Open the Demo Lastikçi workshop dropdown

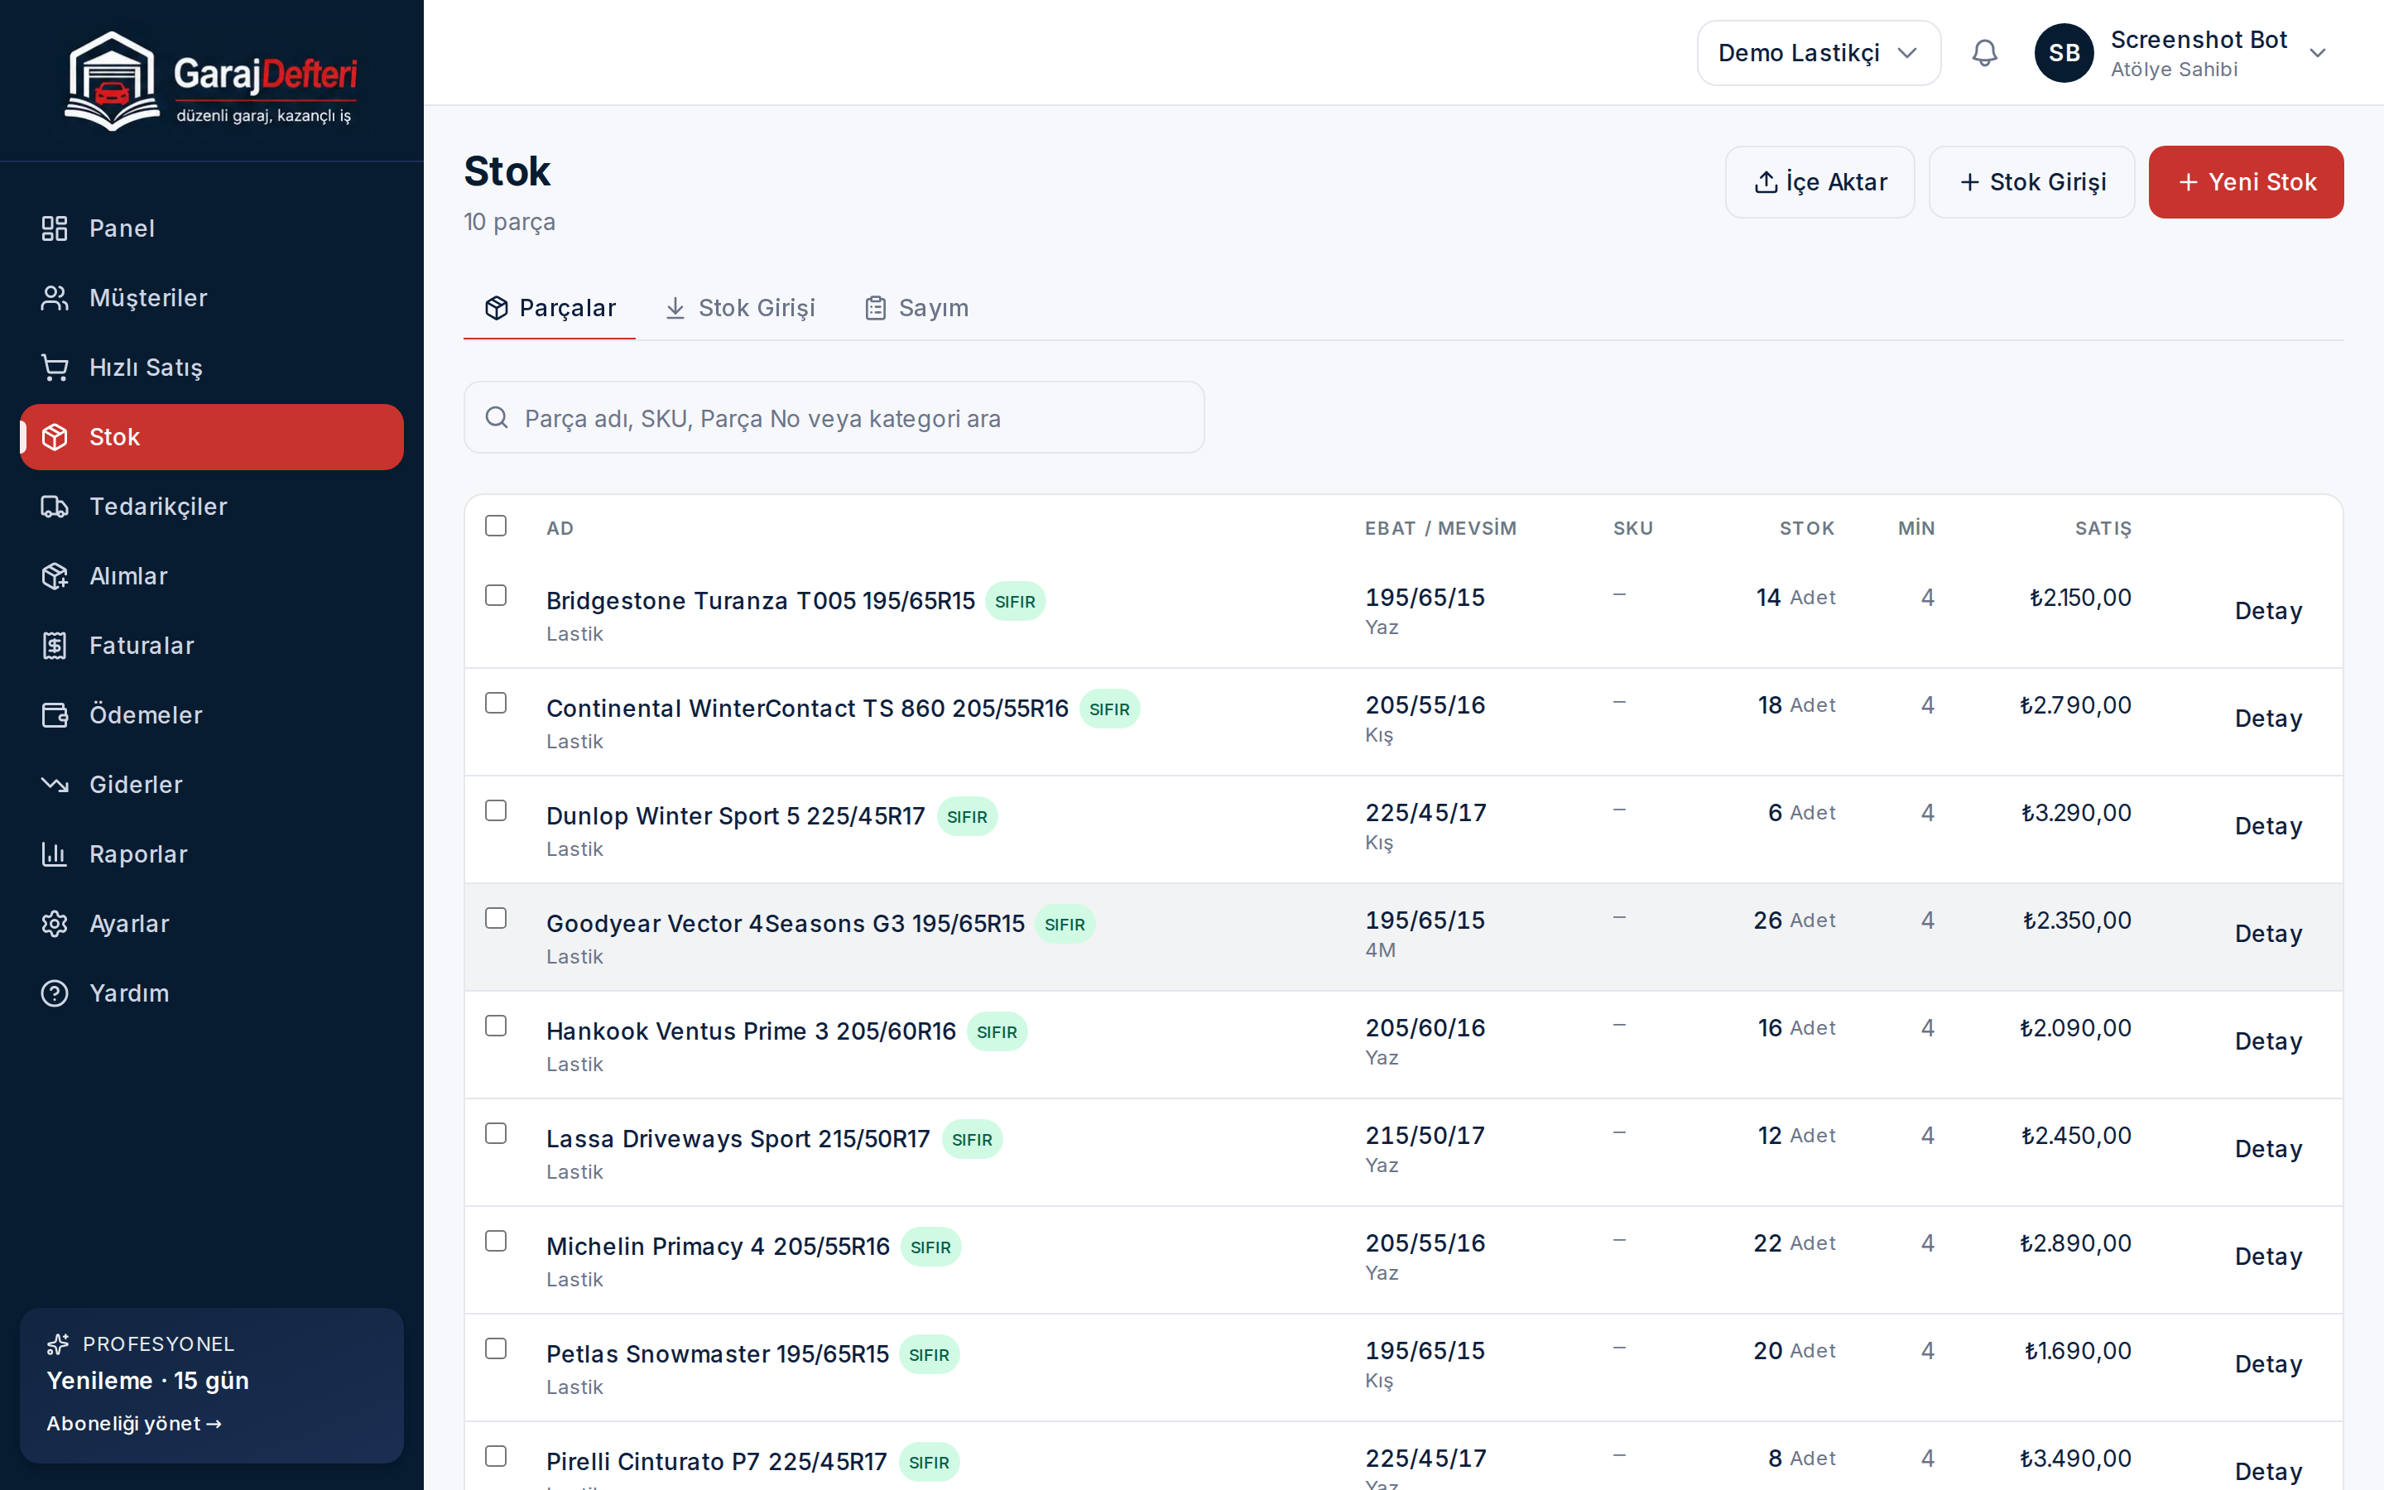[x=1819, y=53]
